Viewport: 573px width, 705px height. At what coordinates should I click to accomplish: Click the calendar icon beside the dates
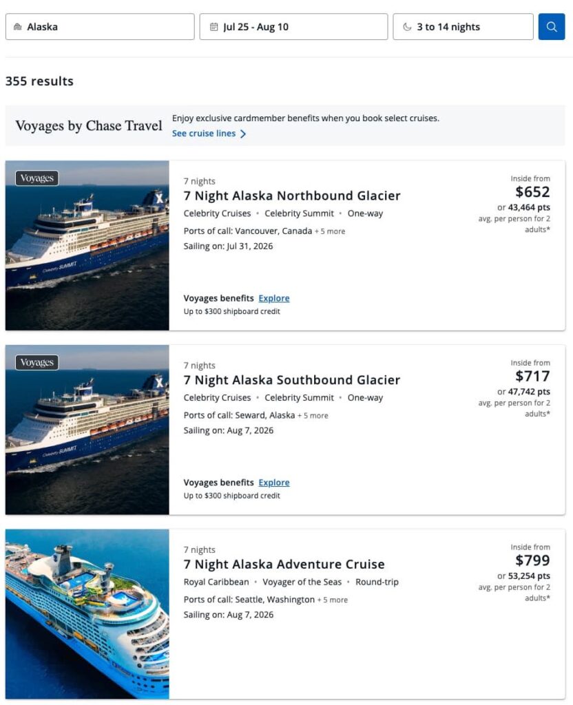pos(212,26)
